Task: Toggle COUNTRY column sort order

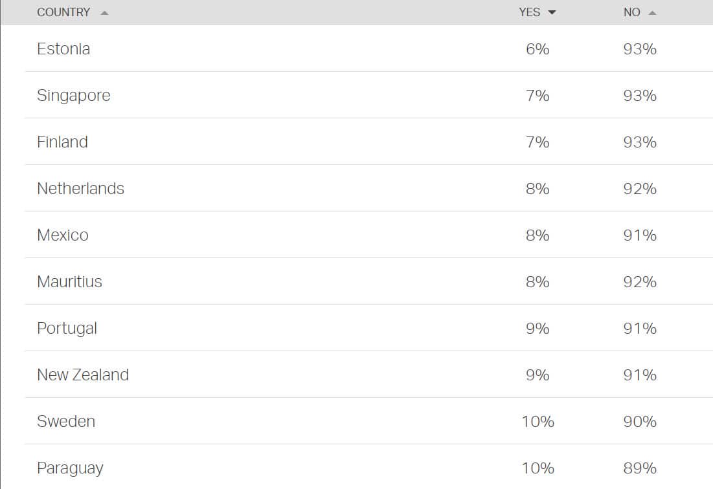Action: [x=64, y=12]
